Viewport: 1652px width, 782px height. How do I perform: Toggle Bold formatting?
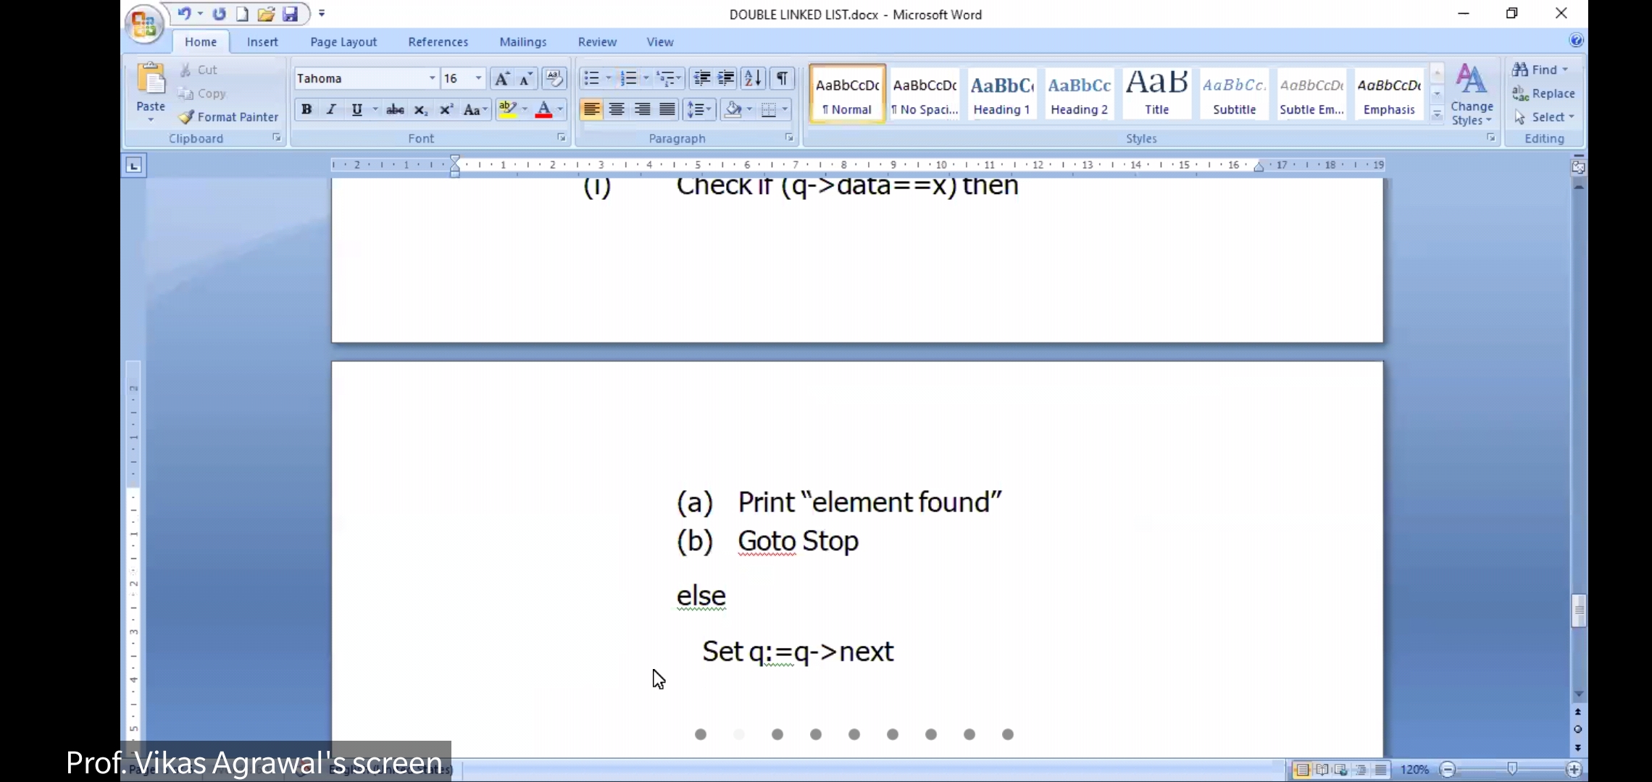click(306, 109)
